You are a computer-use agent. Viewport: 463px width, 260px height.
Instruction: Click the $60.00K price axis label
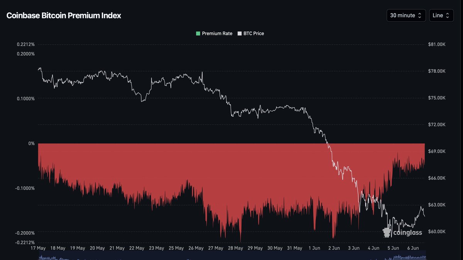point(437,232)
